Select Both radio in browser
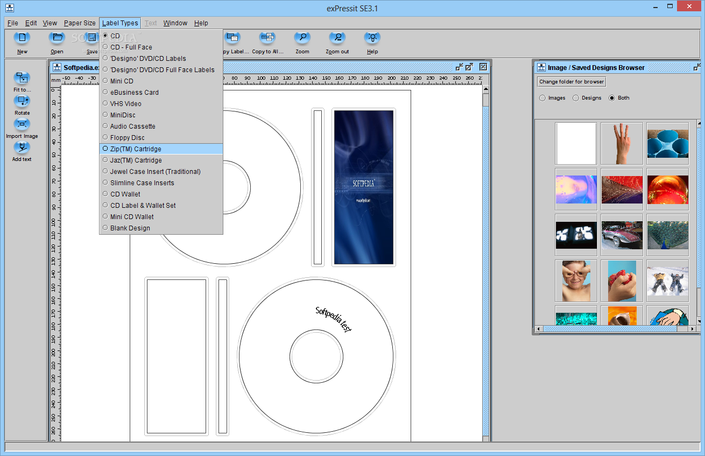705x456 pixels. (612, 98)
